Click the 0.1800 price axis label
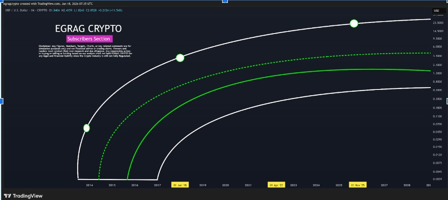This screenshot has width=448, height=200. click(x=436, y=108)
